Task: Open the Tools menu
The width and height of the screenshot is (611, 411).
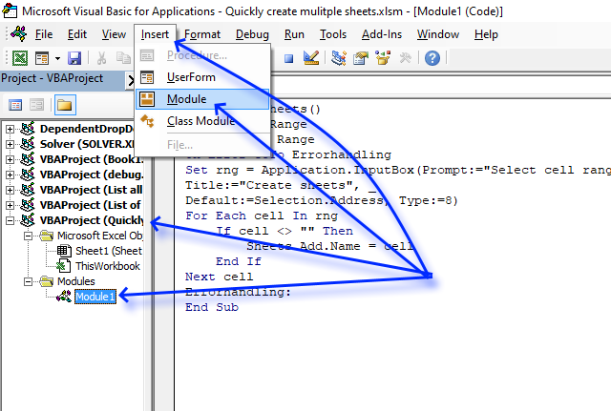Action: (333, 34)
